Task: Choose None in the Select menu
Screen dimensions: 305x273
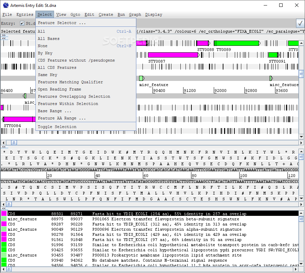Action: (x=86, y=46)
